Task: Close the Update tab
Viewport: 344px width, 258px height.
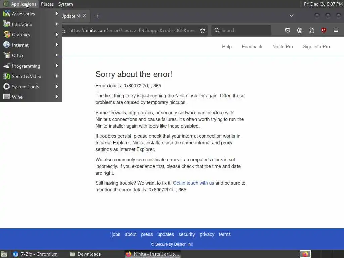Action: click(84, 16)
